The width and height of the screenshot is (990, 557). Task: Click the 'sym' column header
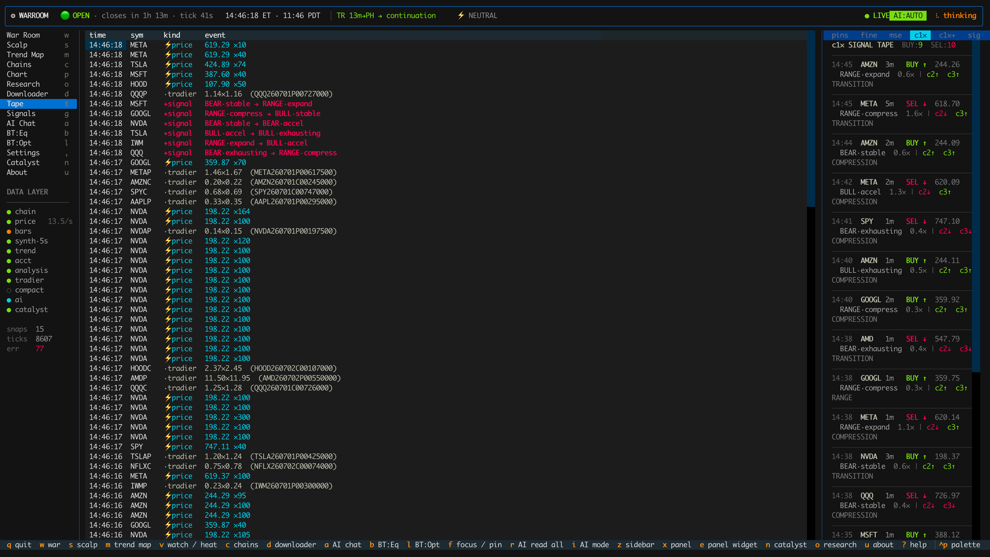pos(136,35)
